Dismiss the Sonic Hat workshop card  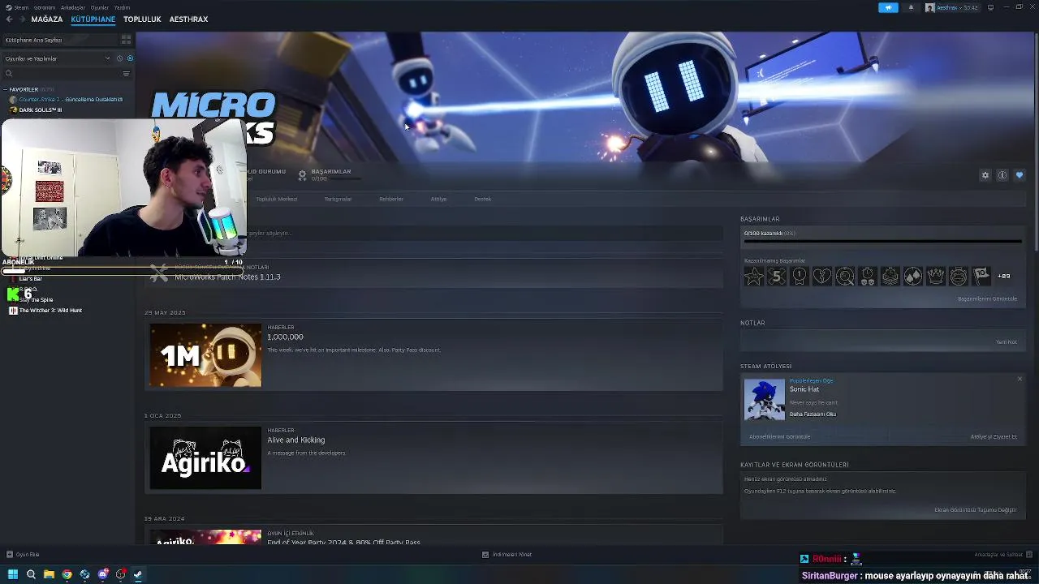(x=1020, y=379)
